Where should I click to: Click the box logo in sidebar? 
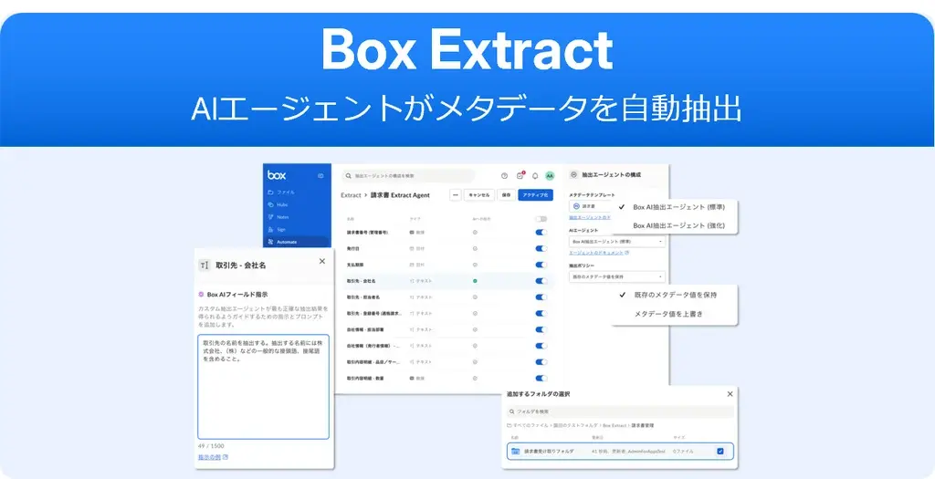click(277, 175)
